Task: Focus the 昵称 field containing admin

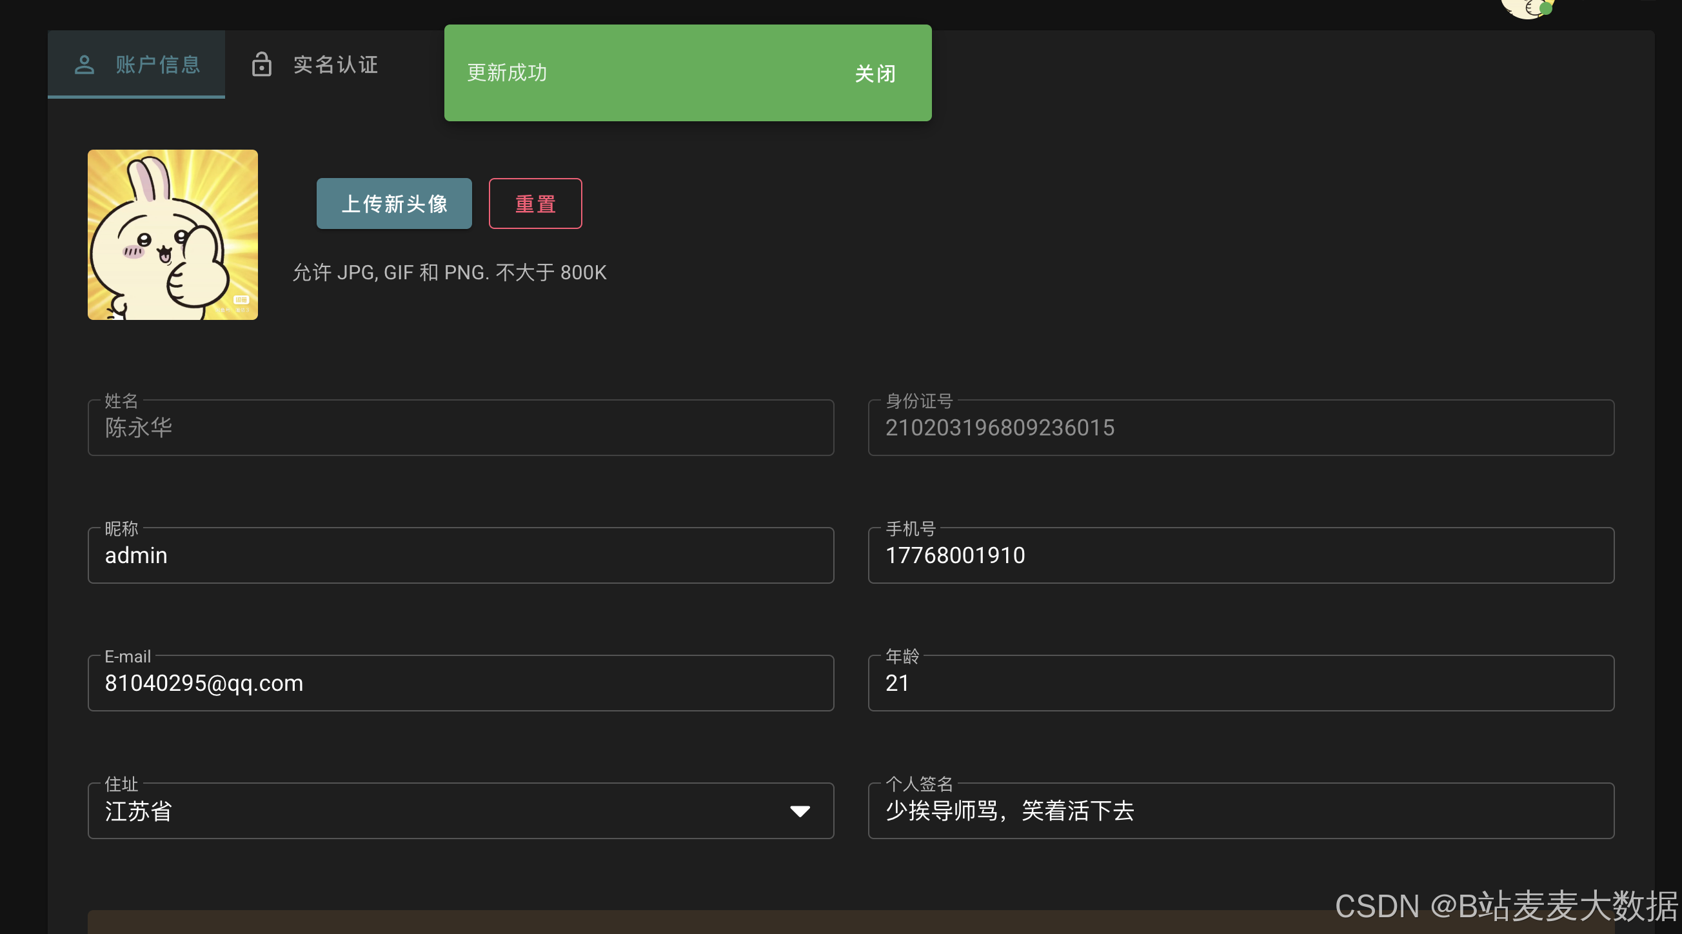Action: 460,556
